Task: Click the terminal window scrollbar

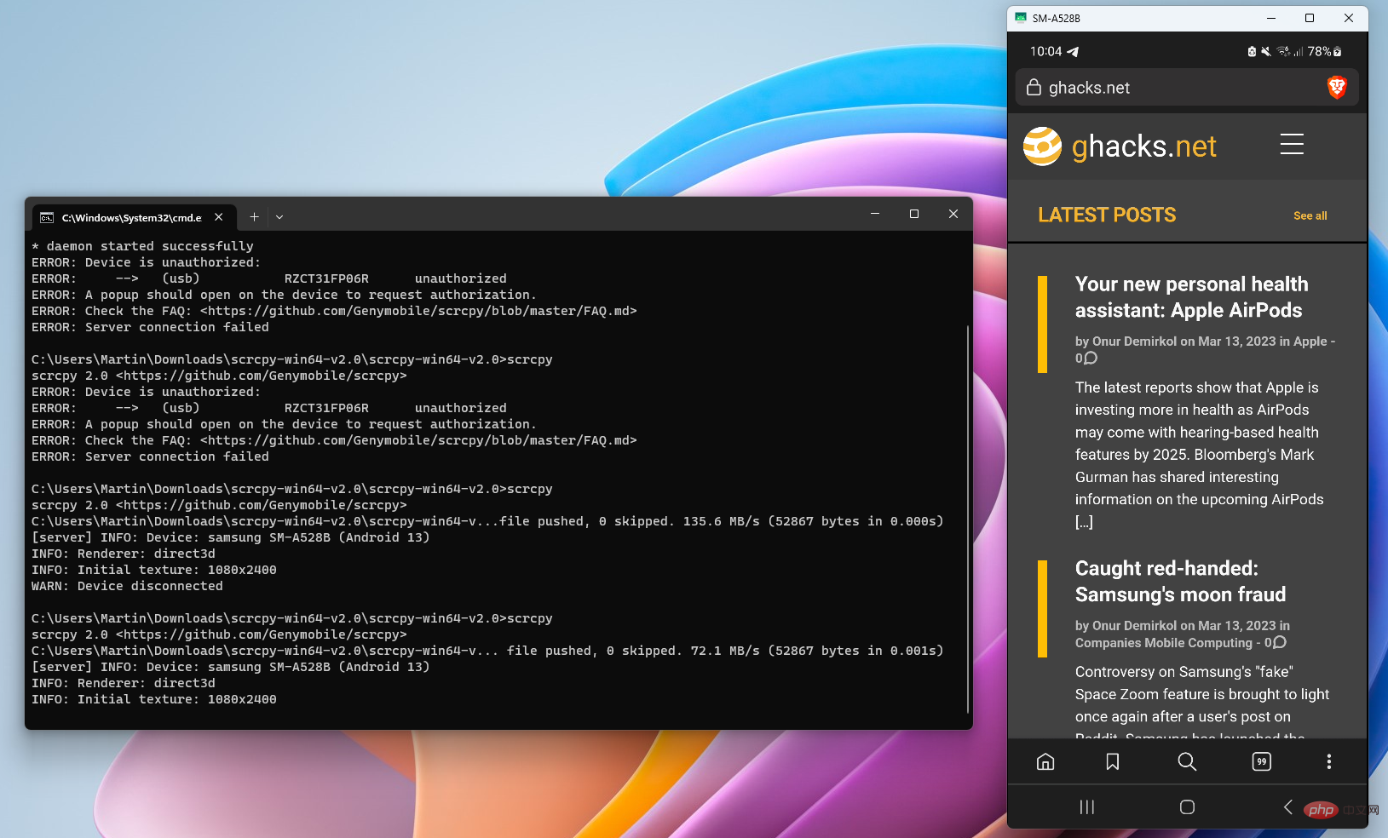Action: (967, 519)
